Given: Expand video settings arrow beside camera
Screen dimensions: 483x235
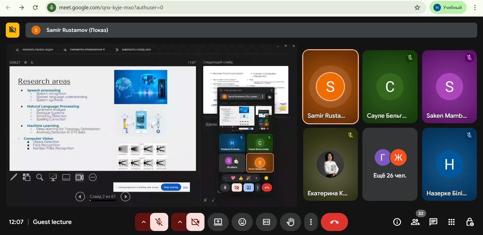Looking at the screenshot, I should [180, 222].
